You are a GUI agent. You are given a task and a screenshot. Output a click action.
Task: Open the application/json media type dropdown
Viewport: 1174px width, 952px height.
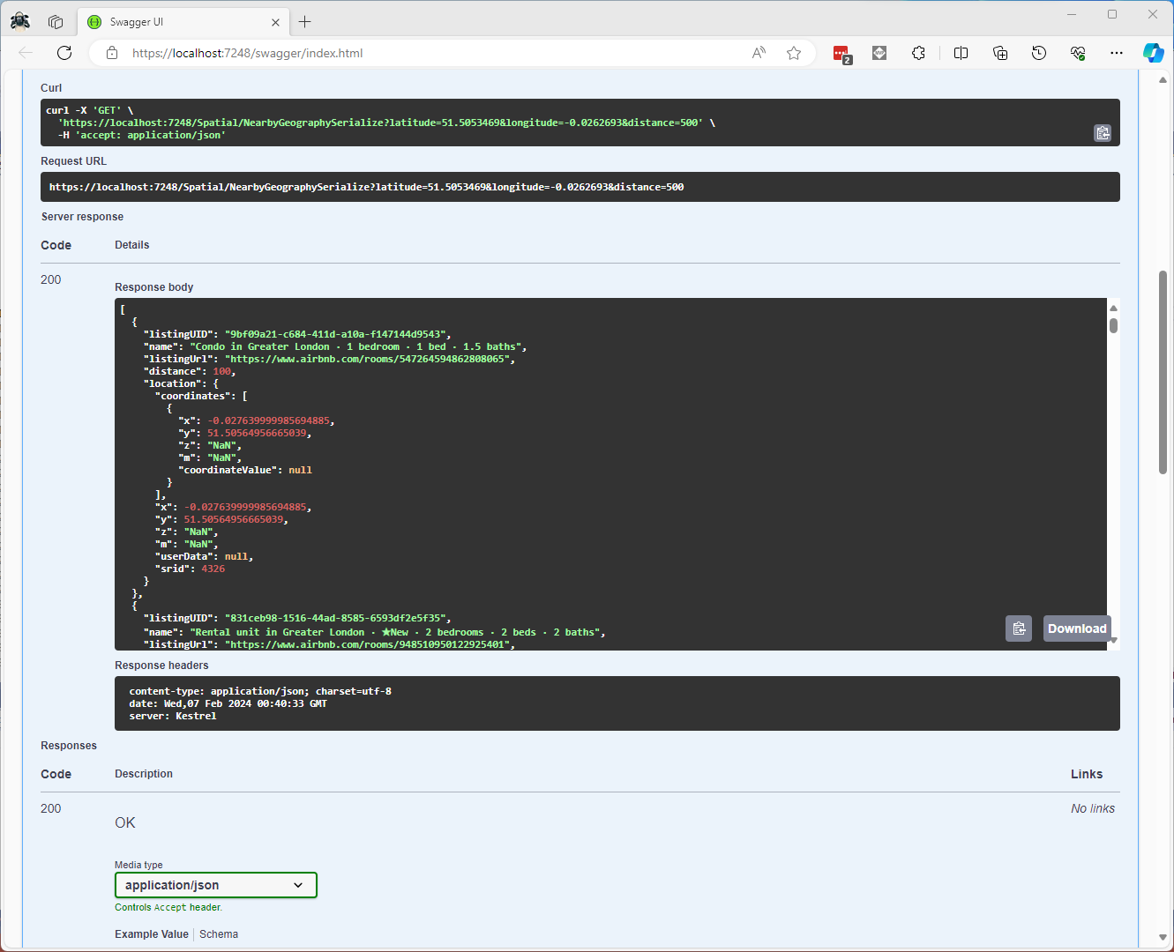tap(215, 885)
